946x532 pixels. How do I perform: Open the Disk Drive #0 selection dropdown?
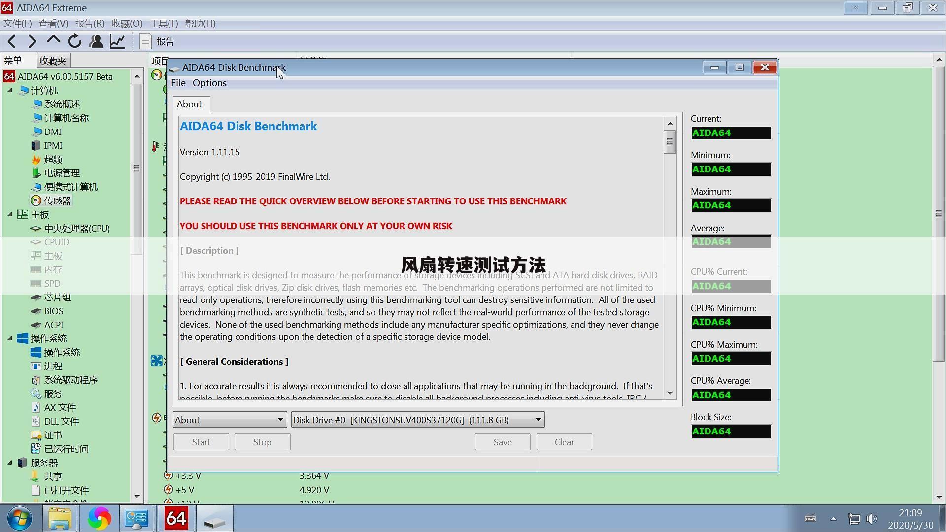point(418,420)
